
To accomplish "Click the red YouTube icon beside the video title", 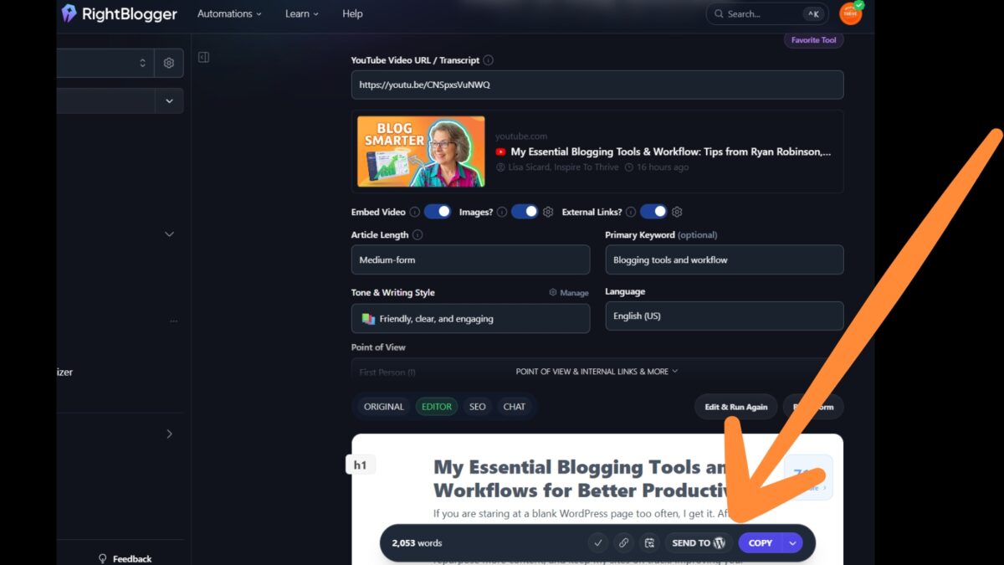I will (x=500, y=152).
